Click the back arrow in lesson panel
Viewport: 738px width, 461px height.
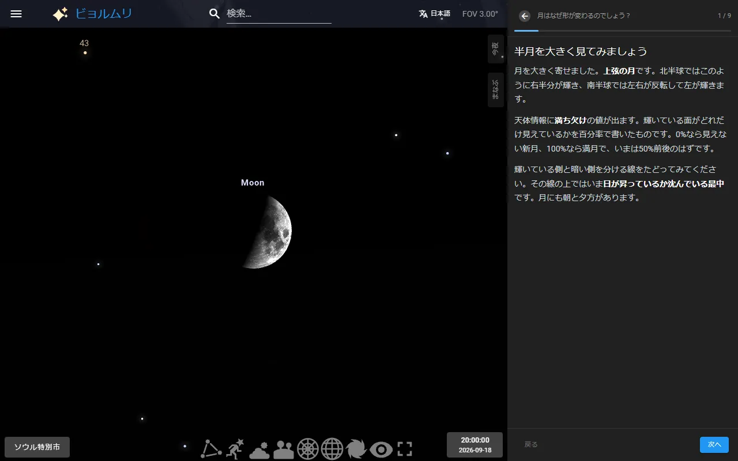click(524, 16)
